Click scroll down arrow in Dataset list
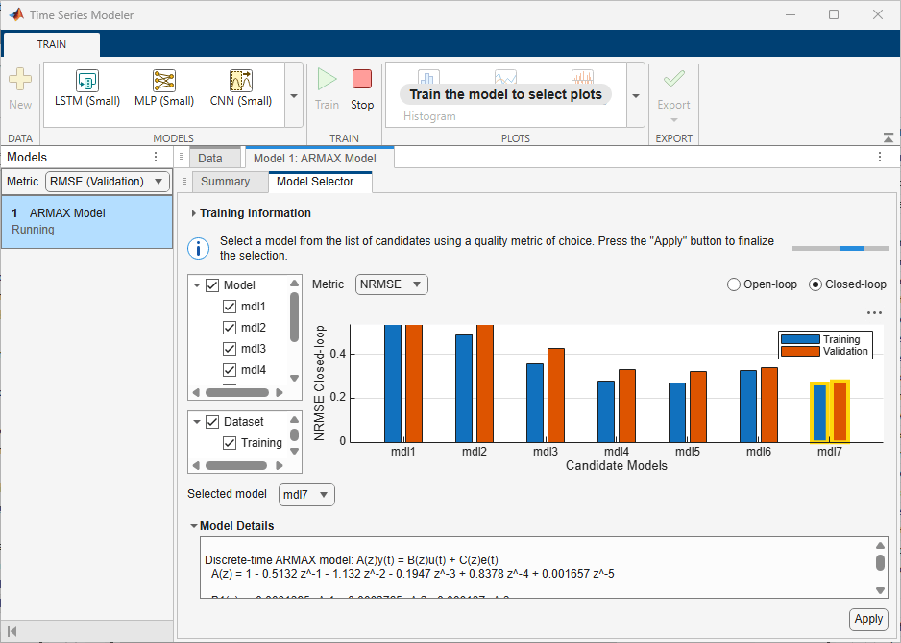Viewport: 901px width, 643px height. point(294,451)
